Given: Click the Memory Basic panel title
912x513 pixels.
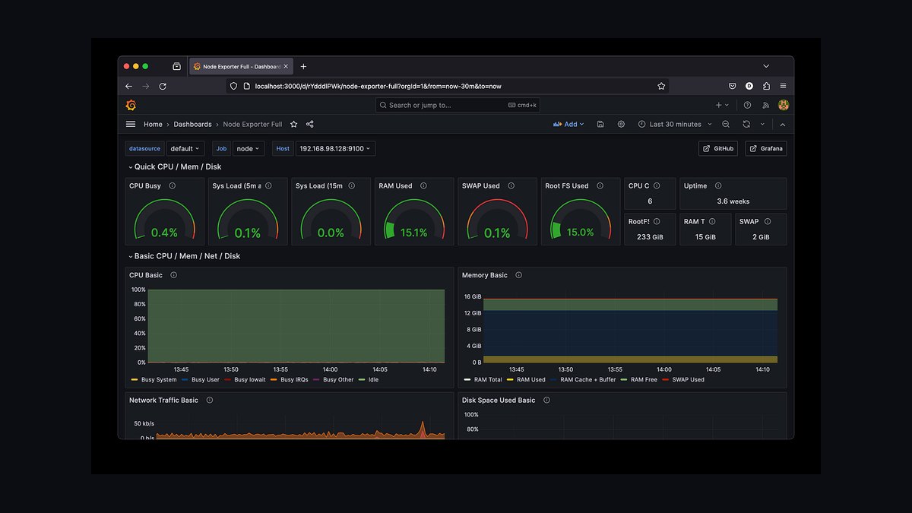Looking at the screenshot, I should click(485, 275).
